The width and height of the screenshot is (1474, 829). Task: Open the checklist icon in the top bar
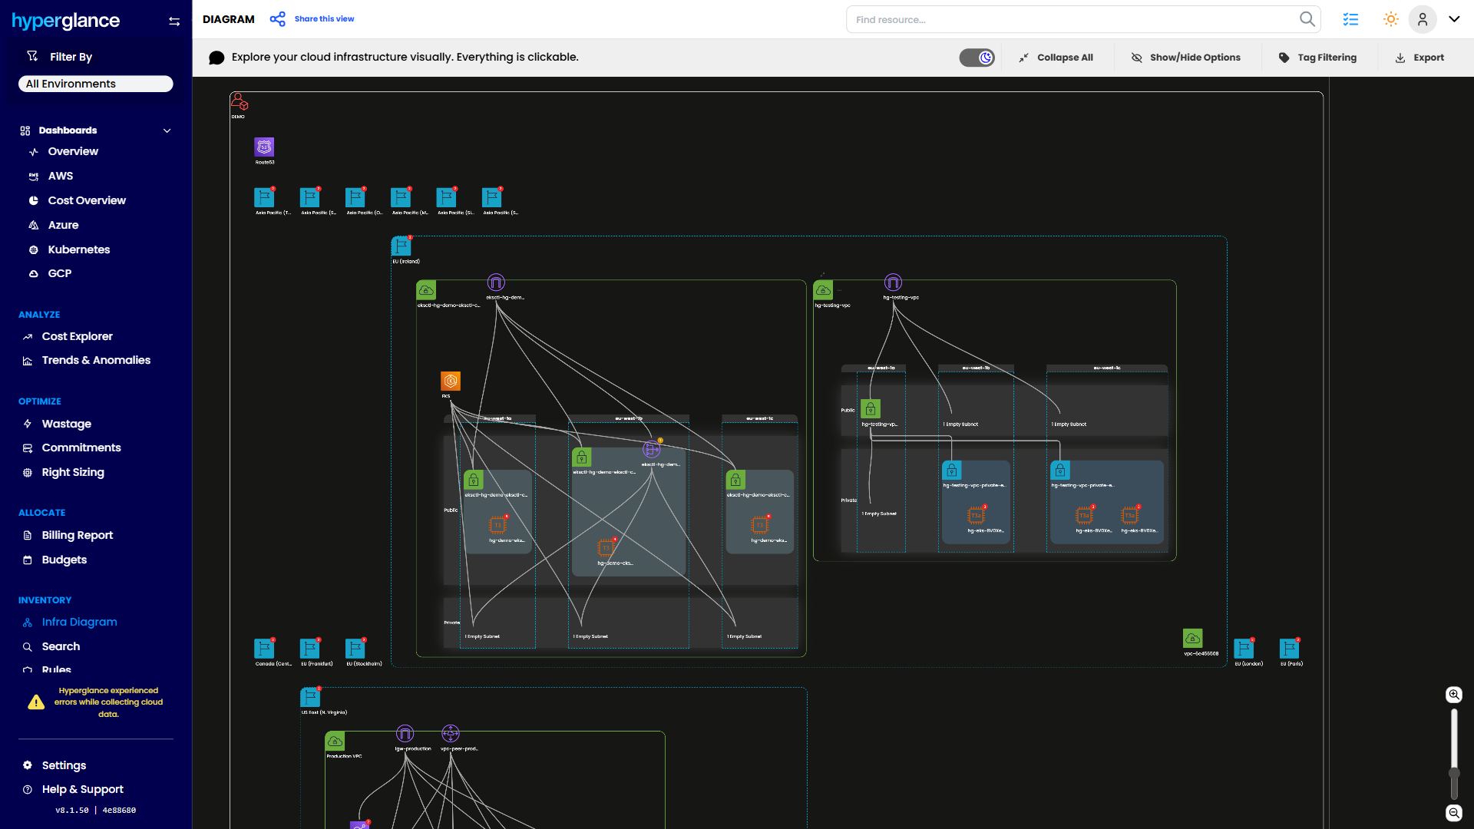coord(1350,19)
